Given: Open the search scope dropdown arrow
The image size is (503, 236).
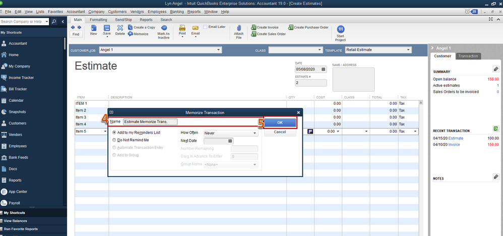Looking at the screenshot, I should coord(47,22).
